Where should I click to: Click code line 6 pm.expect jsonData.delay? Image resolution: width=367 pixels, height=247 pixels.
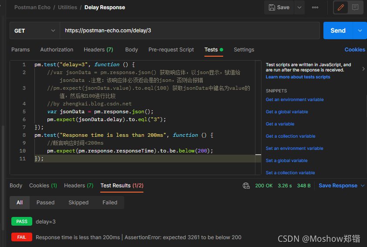(x=106, y=119)
